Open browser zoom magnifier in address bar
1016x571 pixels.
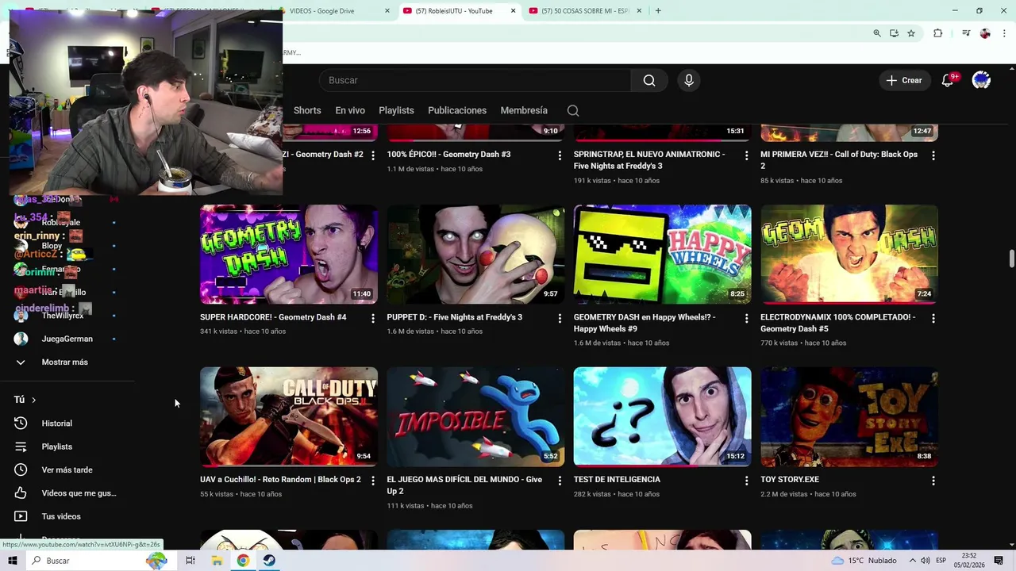(x=877, y=33)
